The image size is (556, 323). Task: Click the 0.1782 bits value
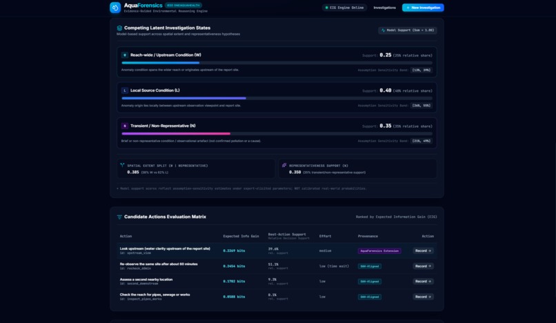coord(234,281)
